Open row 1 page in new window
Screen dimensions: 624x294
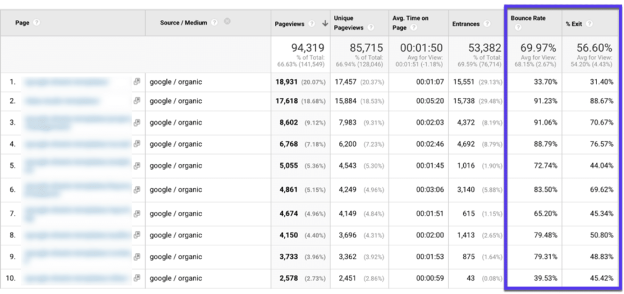(x=136, y=82)
